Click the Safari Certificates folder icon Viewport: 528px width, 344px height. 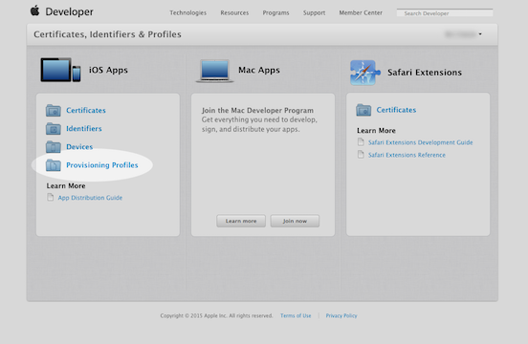(363, 110)
